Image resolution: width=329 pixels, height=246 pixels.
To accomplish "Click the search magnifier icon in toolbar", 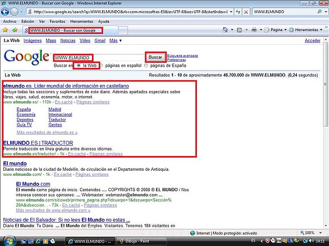I will point(319,12).
